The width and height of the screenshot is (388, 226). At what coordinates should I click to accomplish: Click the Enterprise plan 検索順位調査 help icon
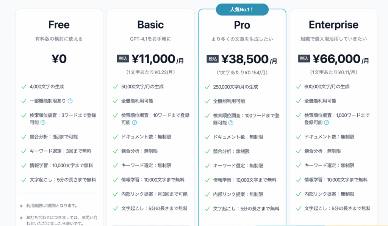pos(326,122)
